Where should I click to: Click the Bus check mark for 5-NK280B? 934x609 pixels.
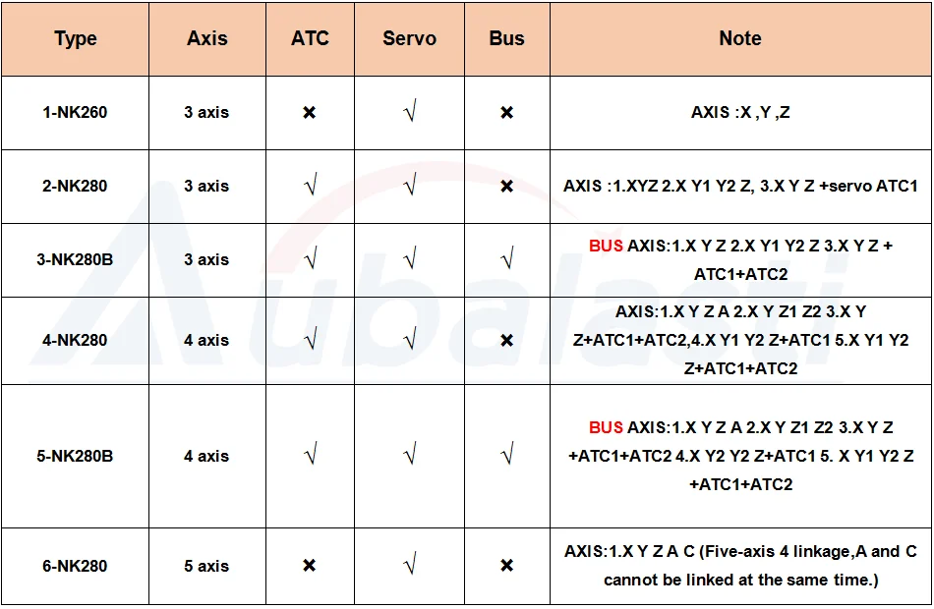[x=507, y=455]
